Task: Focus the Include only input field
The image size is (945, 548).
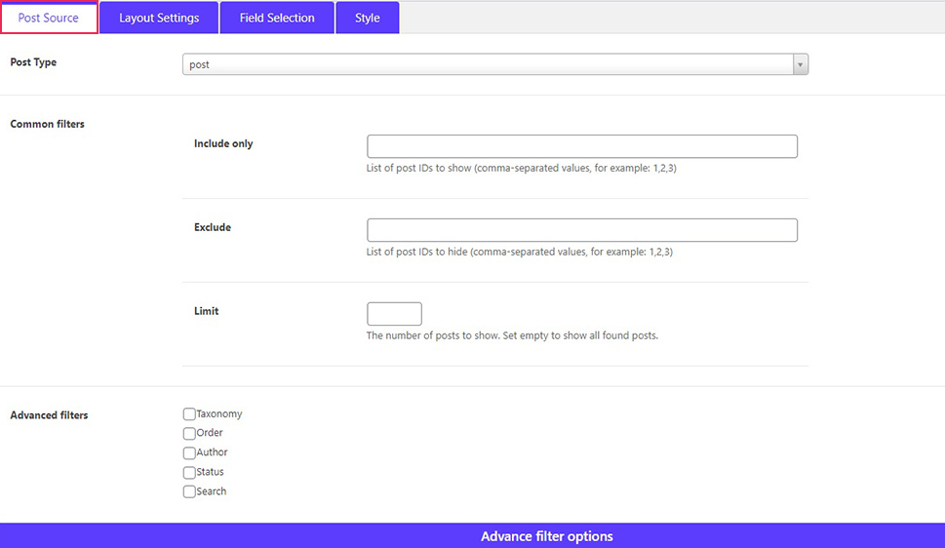Action: coord(581,146)
